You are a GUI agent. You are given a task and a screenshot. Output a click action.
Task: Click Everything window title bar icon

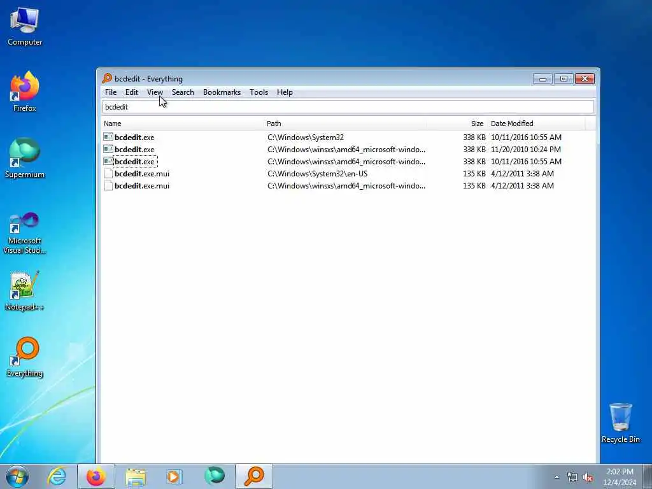coord(107,78)
